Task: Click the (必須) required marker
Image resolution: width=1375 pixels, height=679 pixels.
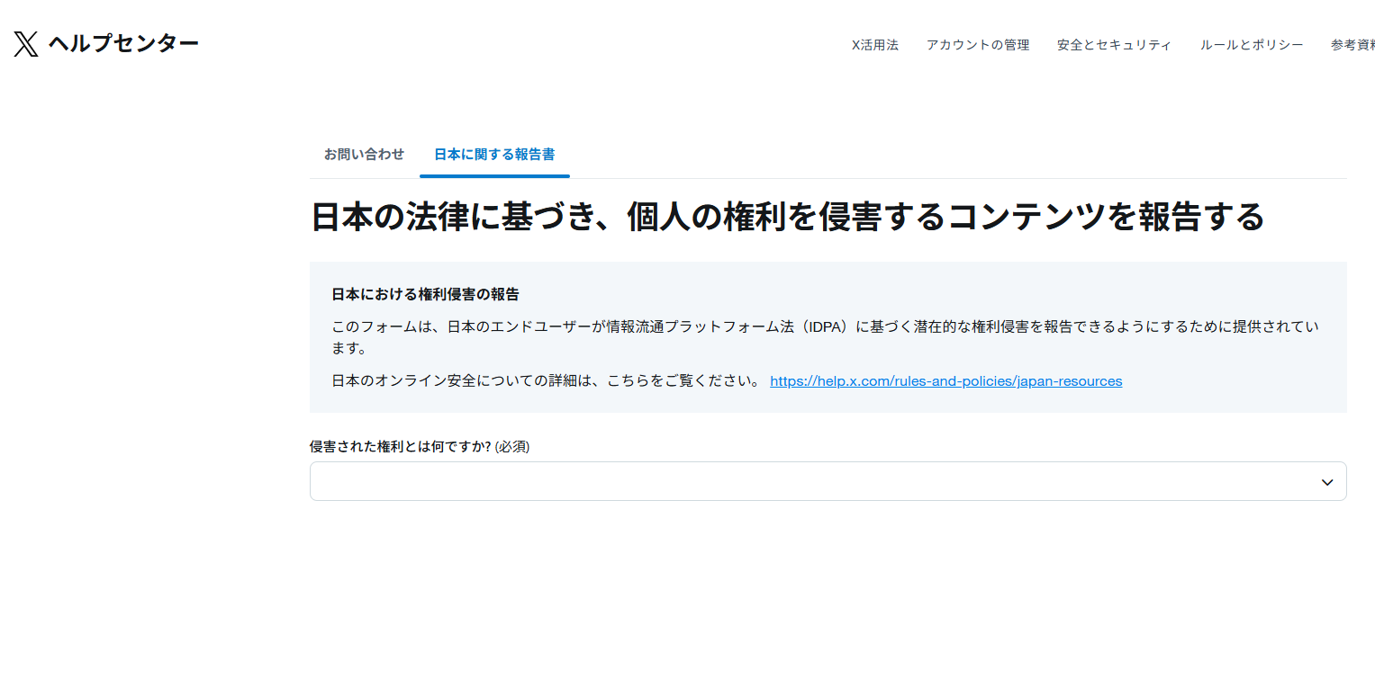Action: pos(511,447)
